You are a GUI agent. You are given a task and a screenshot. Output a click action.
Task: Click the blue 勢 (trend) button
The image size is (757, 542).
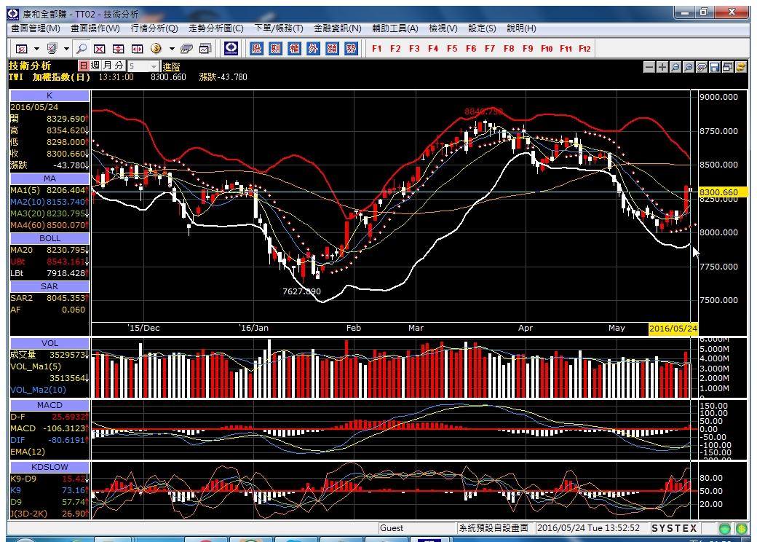click(351, 48)
